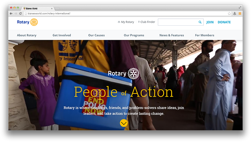This screenshot has width=251, height=142.
Task: Click the browser back arrow
Action: pos(11,14)
